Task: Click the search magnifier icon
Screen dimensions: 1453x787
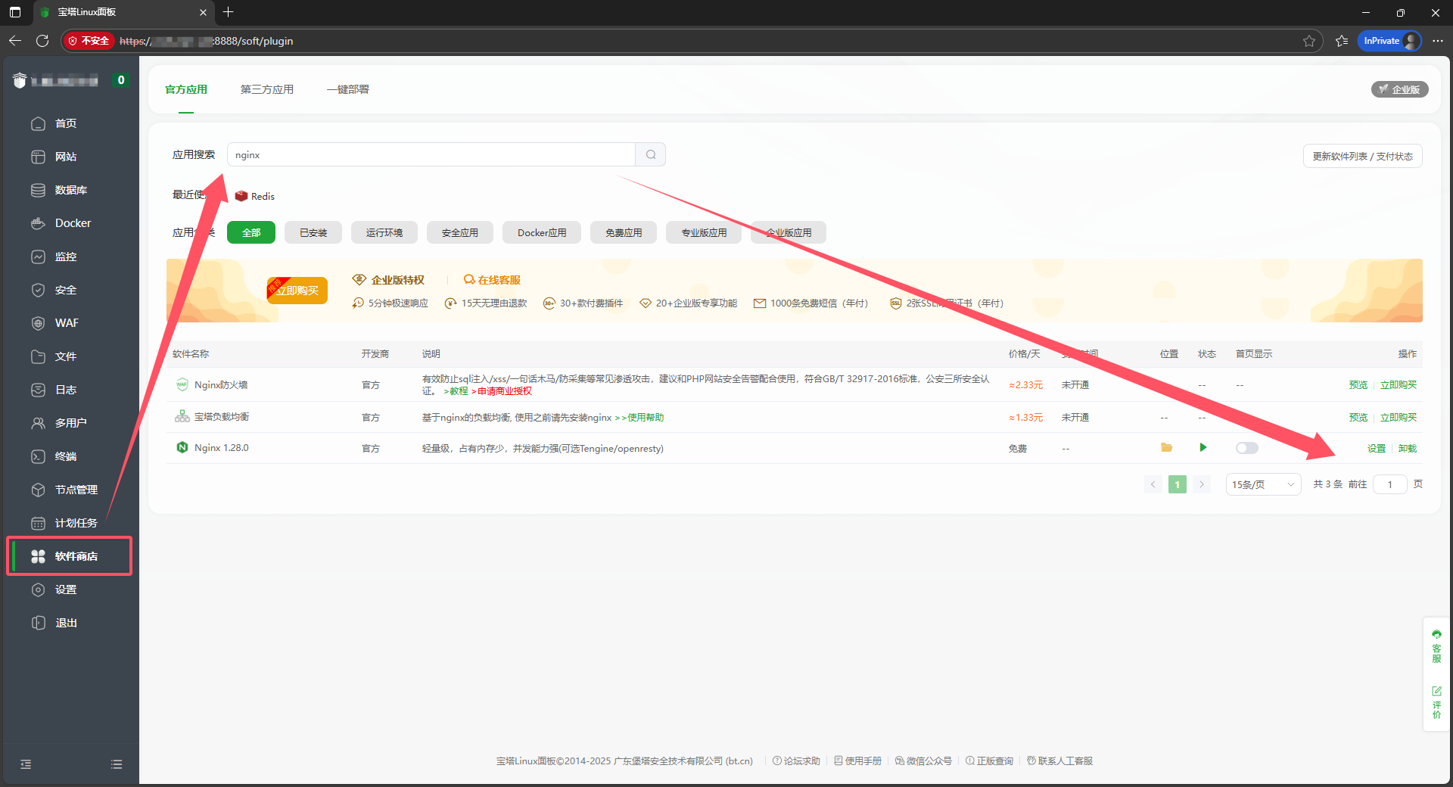Action: 650,154
